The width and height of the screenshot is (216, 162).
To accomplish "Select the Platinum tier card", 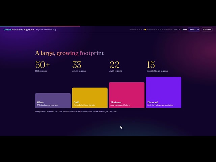I will point(127,95).
